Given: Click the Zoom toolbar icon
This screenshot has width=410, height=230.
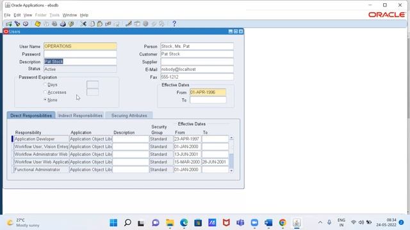Looking at the screenshot, I should coord(137,24).
